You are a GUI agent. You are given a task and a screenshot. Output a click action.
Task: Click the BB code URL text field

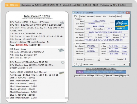pyautogui.click(x=101, y=76)
